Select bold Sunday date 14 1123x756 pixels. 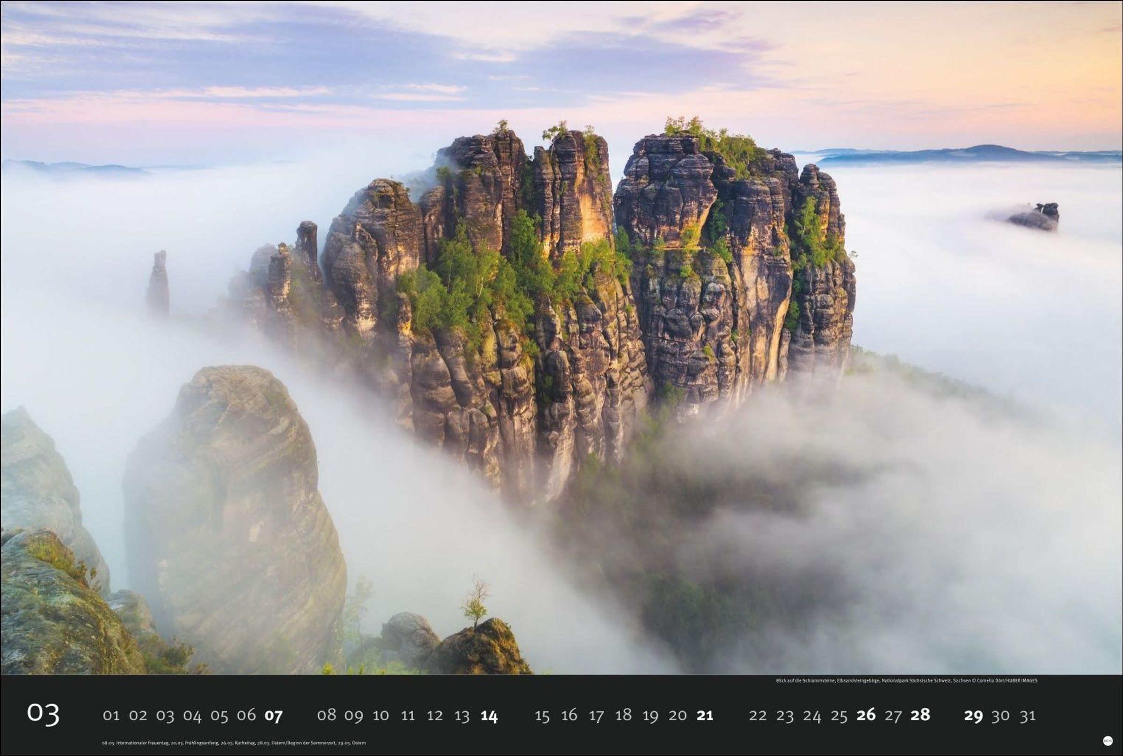coord(489,715)
